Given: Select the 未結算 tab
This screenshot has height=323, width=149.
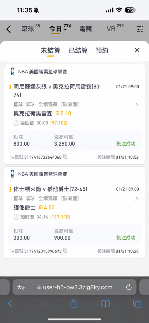Looking at the screenshot, I should (50, 50).
